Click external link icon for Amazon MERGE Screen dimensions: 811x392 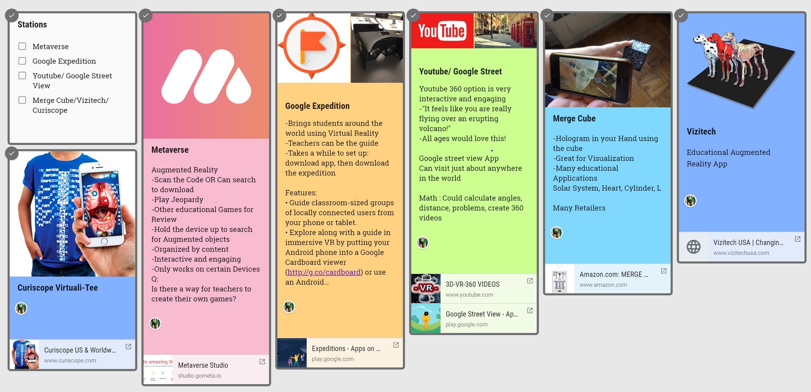click(664, 271)
